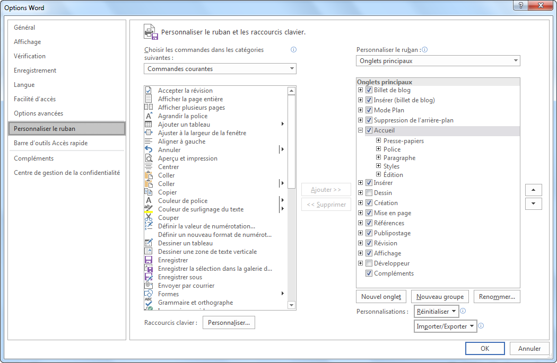
Task: Enable the Développeur tab checkbox
Action: pos(369,263)
